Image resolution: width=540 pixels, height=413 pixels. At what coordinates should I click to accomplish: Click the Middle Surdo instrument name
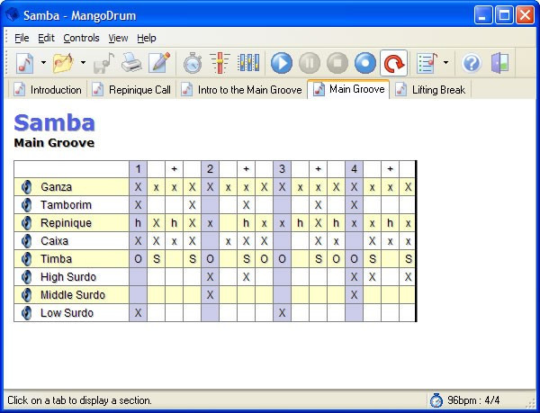73,295
